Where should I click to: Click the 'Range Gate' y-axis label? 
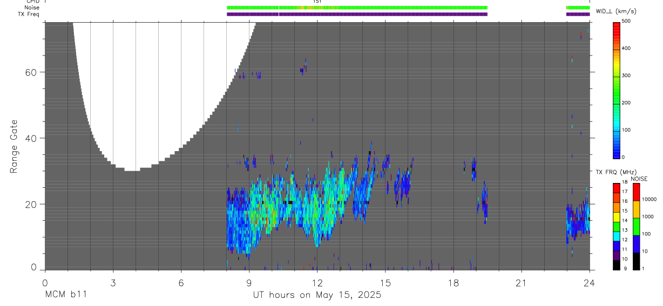14,146
